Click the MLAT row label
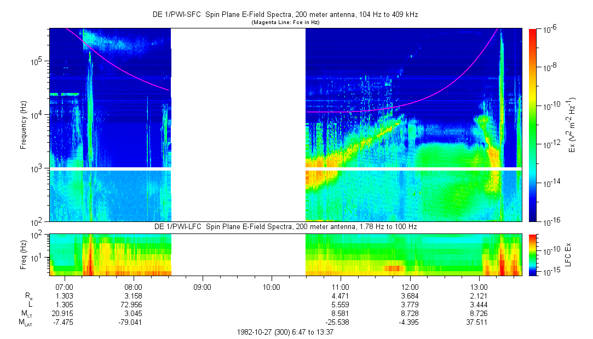This screenshot has height=339, width=593. pos(24,323)
